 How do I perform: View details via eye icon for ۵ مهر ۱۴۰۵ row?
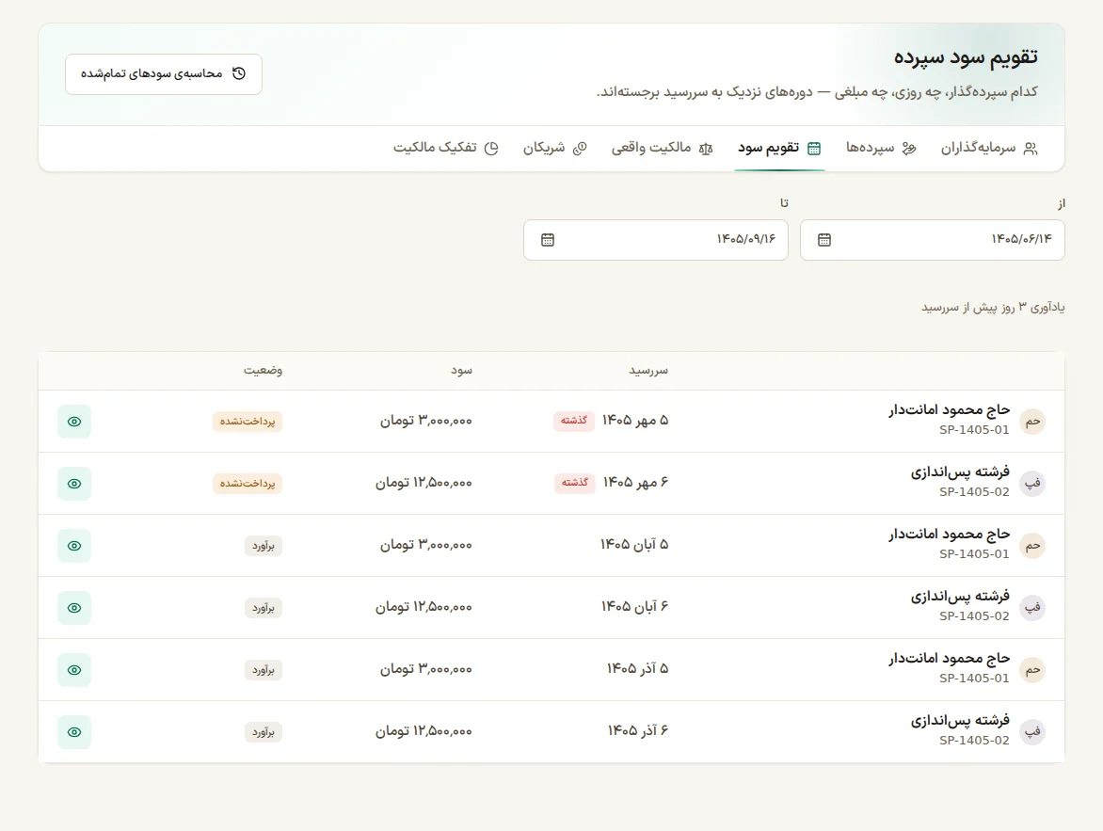coord(74,422)
